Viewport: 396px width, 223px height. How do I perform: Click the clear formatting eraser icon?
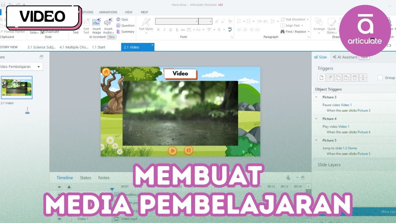[230, 21]
